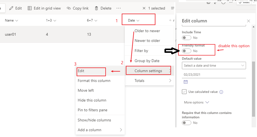
Task: Choose Hide this column
Action: click(x=92, y=100)
